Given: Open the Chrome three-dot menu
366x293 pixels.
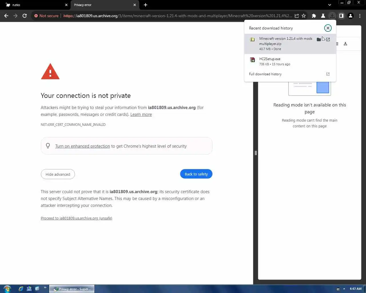Looking at the screenshot, I should tap(360, 16).
